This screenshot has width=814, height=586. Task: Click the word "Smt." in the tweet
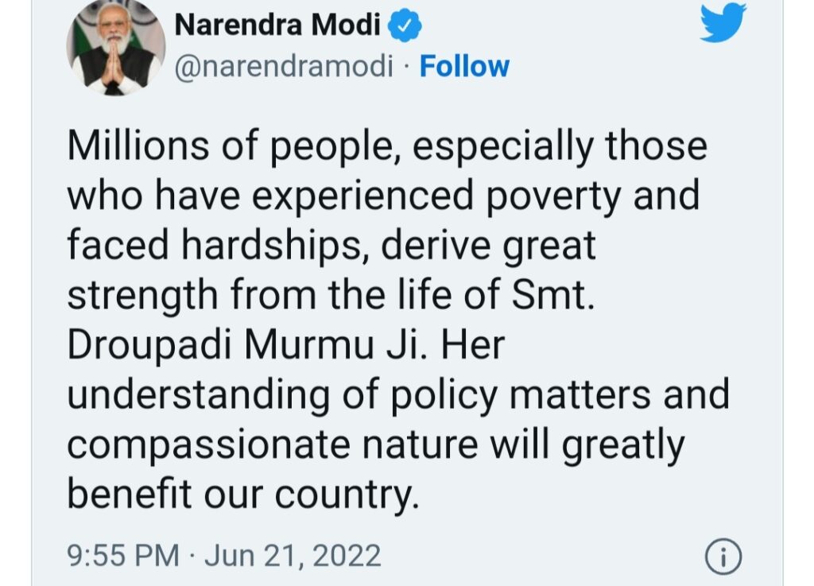pos(553,296)
